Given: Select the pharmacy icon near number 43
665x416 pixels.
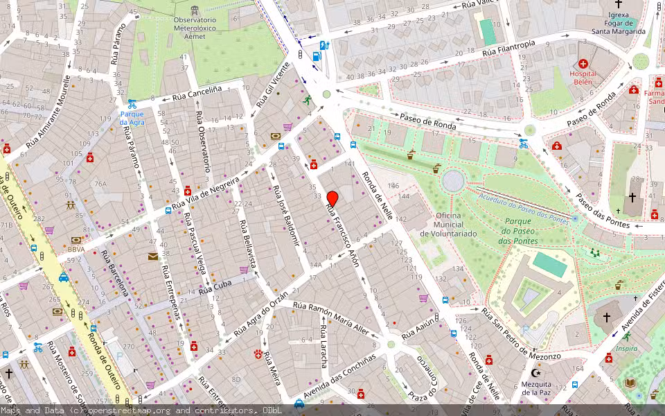Looking at the screenshot, I should click(x=188, y=190).
